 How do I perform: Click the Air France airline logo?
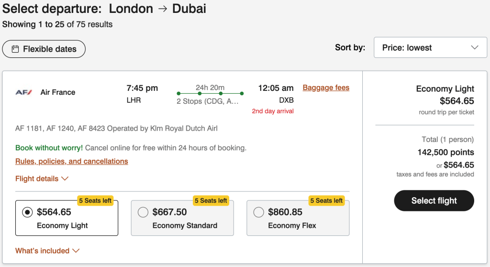24,92
